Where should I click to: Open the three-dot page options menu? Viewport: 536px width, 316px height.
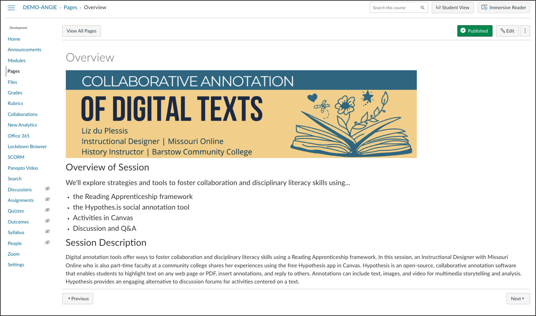click(525, 31)
